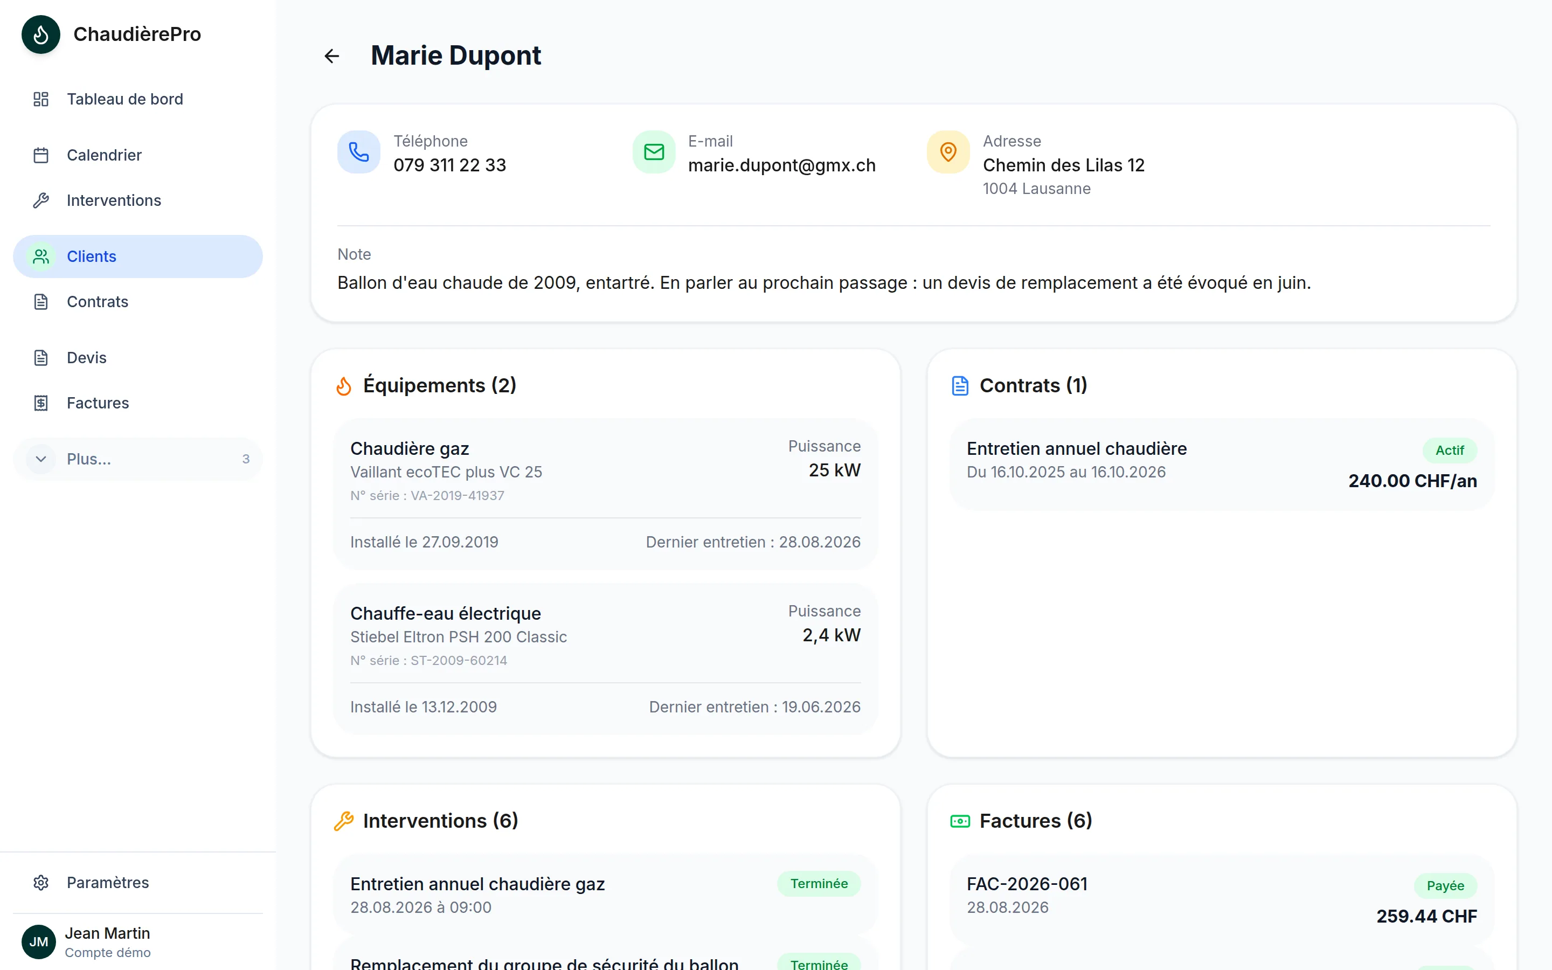Click the flame icon beside Équipements
The height and width of the screenshot is (970, 1552).
point(344,385)
